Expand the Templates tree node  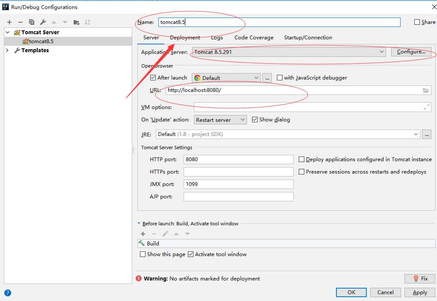[8, 50]
